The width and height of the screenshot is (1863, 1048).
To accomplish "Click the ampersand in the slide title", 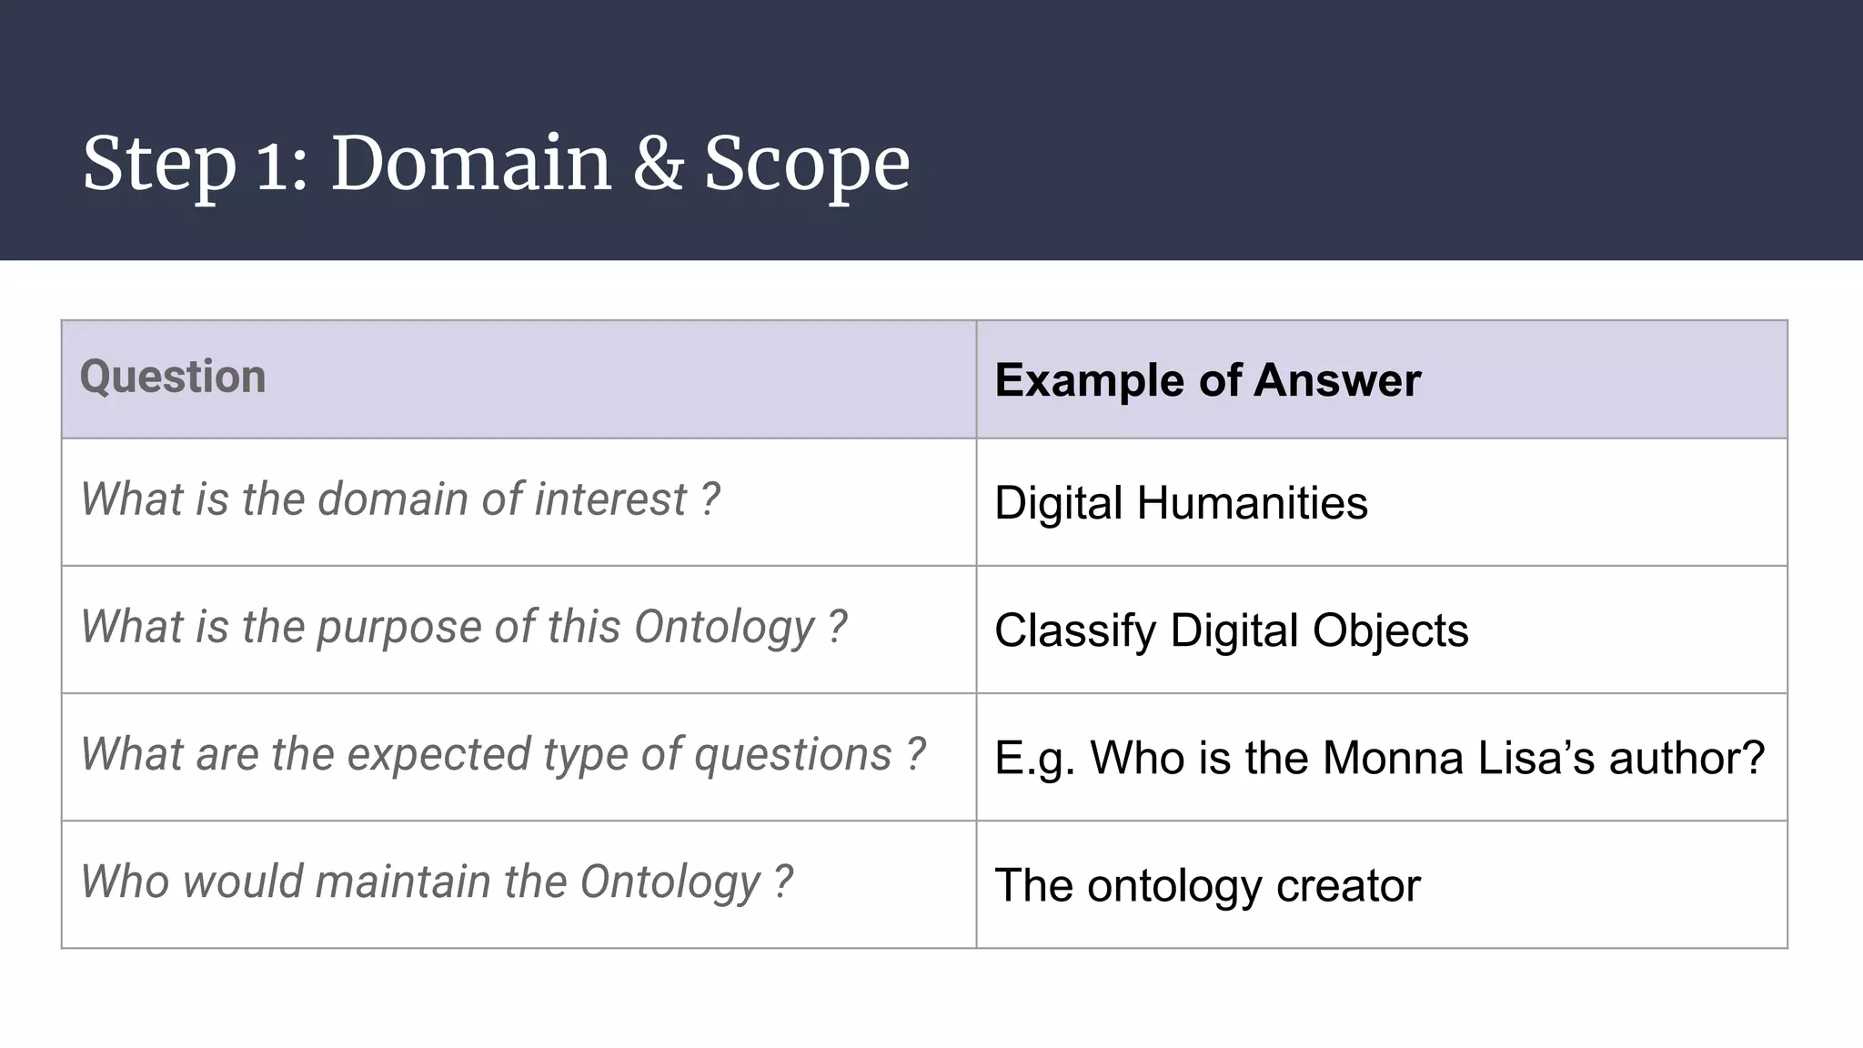I will (x=657, y=164).
